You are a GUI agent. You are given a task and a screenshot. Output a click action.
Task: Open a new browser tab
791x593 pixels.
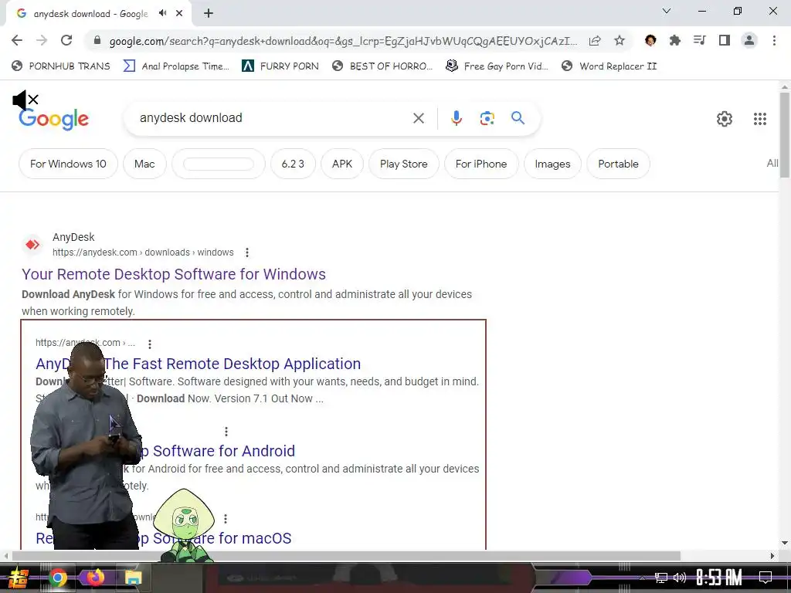(209, 14)
